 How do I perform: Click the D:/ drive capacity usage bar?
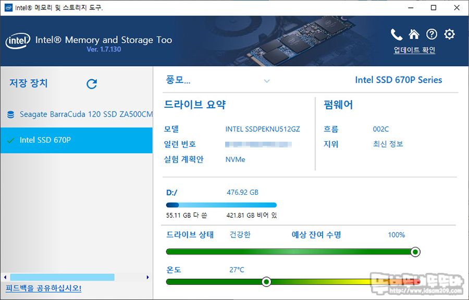(221, 205)
